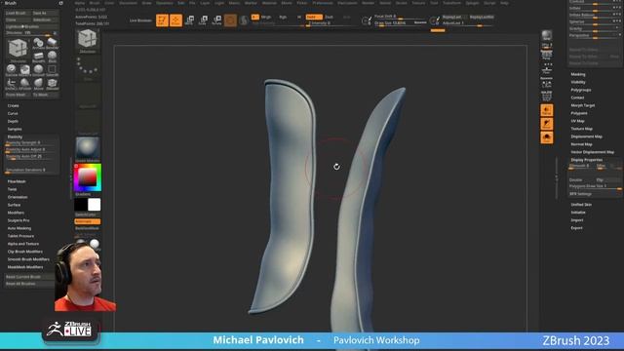This screenshot has width=624, height=351.
Task: Expand the Masking subpalette
Action: pyautogui.click(x=578, y=74)
